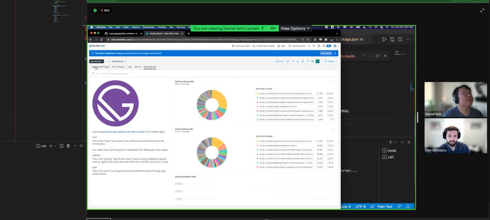The image size is (490, 220).
Task: Open the Chrome menu in menu bar
Action: coord(101,27)
